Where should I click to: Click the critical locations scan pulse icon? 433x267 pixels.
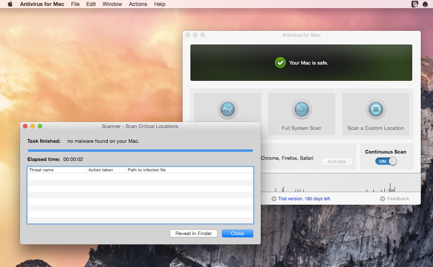(x=227, y=109)
